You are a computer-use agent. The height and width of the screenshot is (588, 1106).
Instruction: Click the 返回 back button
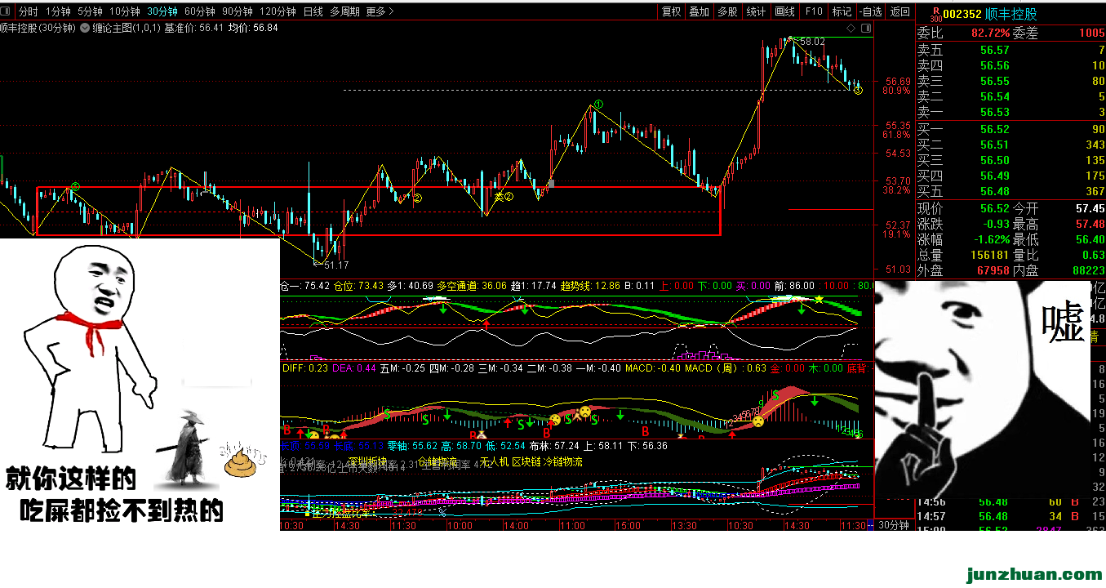click(899, 11)
